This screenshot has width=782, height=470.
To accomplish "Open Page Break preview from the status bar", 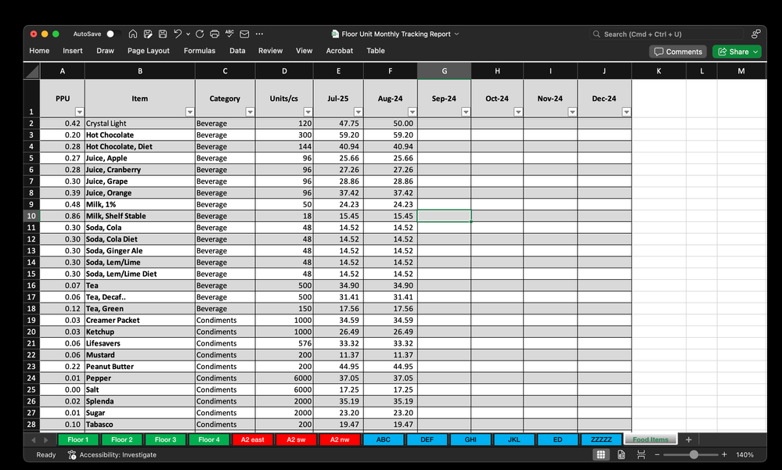I will [641, 454].
